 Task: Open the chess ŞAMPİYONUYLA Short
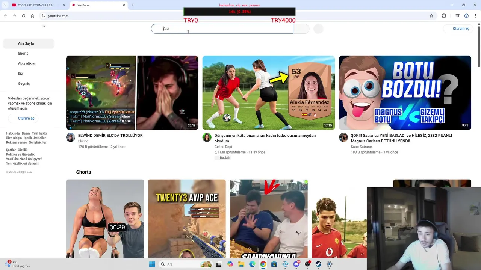(x=269, y=219)
